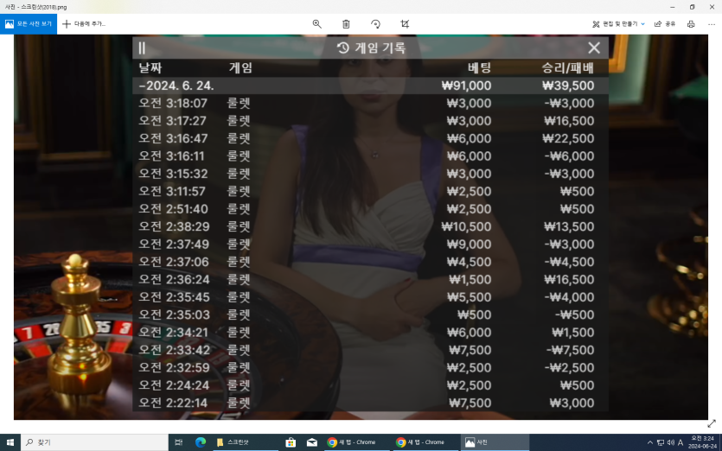Delete the photo using the trash icon

pyautogui.click(x=346, y=24)
